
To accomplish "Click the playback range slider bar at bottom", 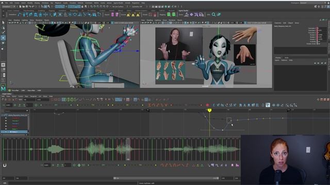I will click(166, 178).
